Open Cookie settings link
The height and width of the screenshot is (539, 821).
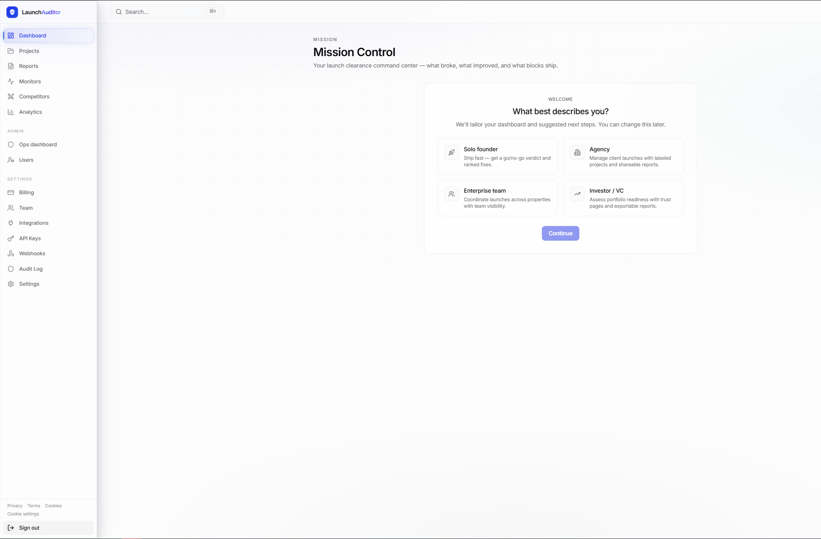tap(23, 514)
